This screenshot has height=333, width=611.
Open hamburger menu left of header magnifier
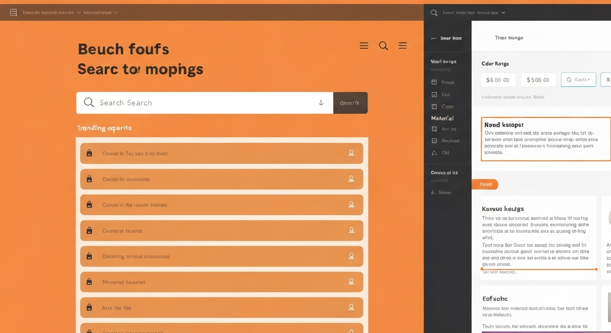point(364,46)
